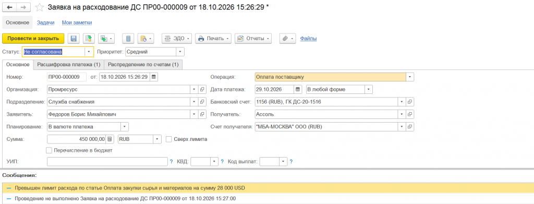This screenshot has height=204, width=534.
Task: Switch to Расшифровка платежа (1) tab
Action: (x=69, y=64)
